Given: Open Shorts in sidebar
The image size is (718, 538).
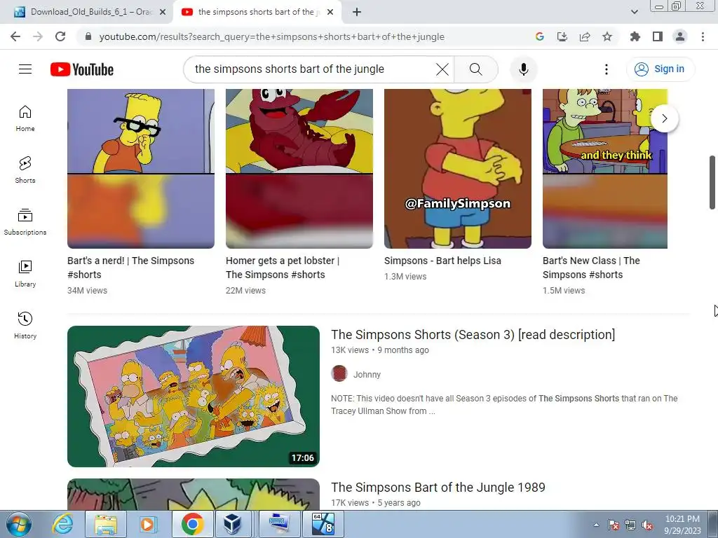Looking at the screenshot, I should (25, 170).
